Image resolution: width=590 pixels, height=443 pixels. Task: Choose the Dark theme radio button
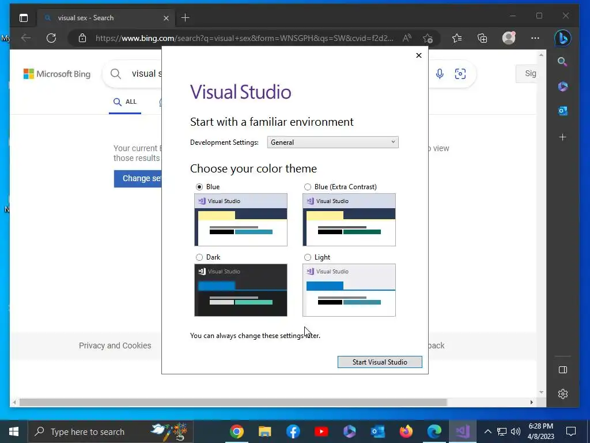click(199, 257)
